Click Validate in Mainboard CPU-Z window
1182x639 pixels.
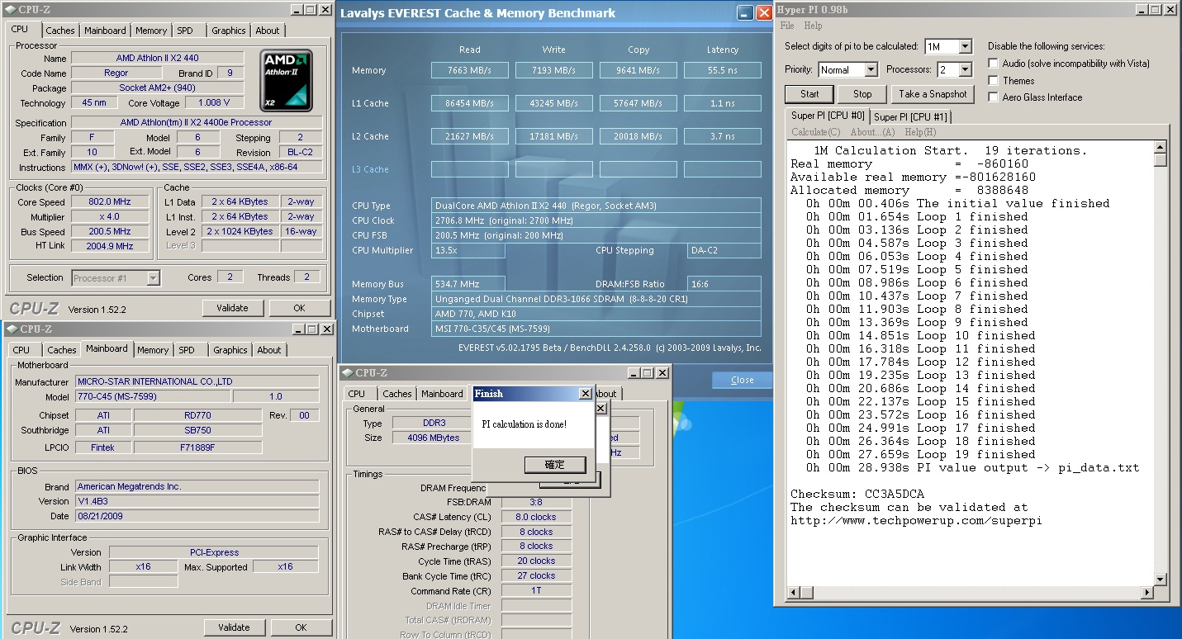(x=234, y=627)
